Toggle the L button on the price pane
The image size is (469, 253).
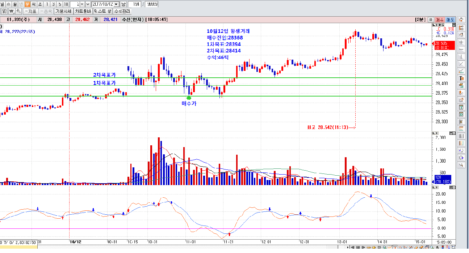click(x=435, y=25)
